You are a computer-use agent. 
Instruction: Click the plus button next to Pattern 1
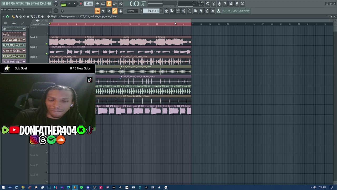coord(161,11)
